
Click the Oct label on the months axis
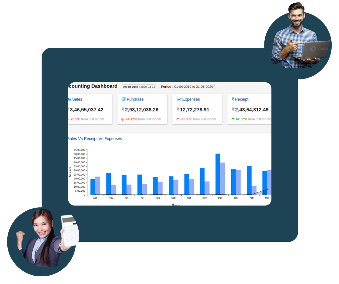tap(189, 198)
